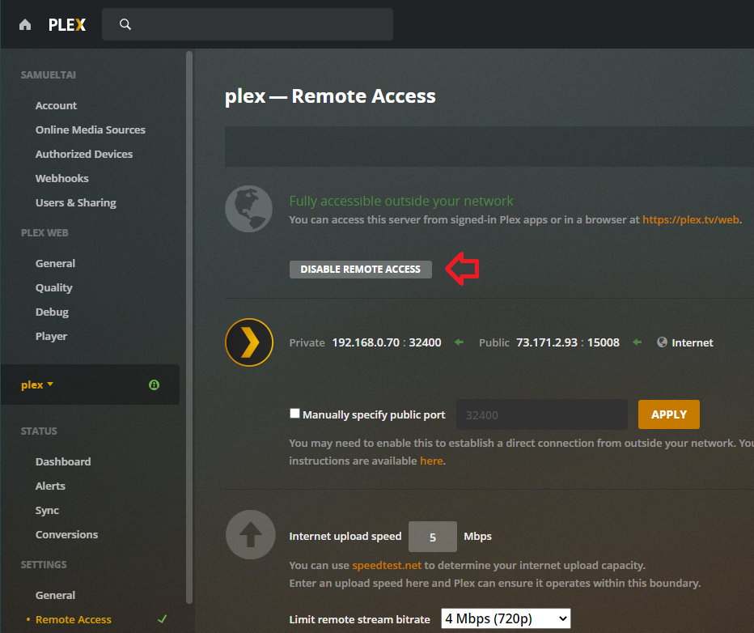Click the large globe remote access icon
The width and height of the screenshot is (754, 633).
tap(248, 209)
